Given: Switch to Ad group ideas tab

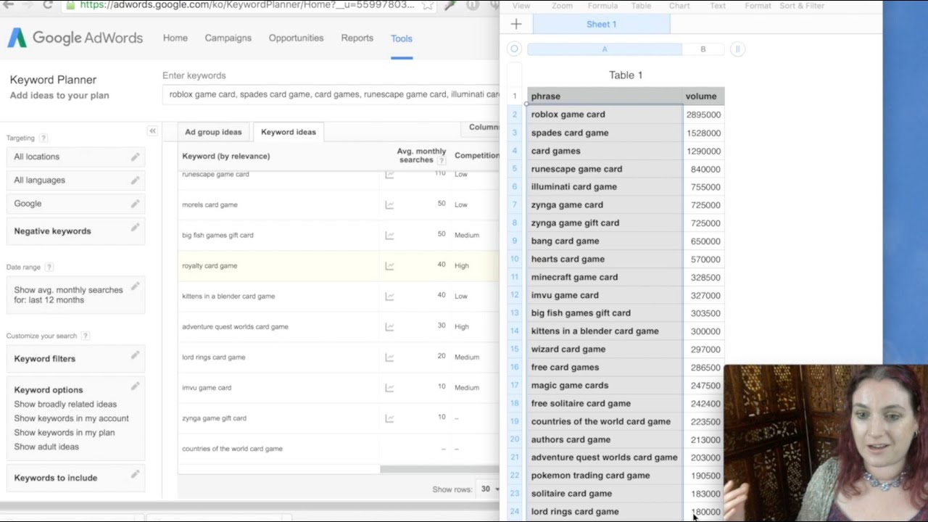Looking at the screenshot, I should click(x=213, y=132).
